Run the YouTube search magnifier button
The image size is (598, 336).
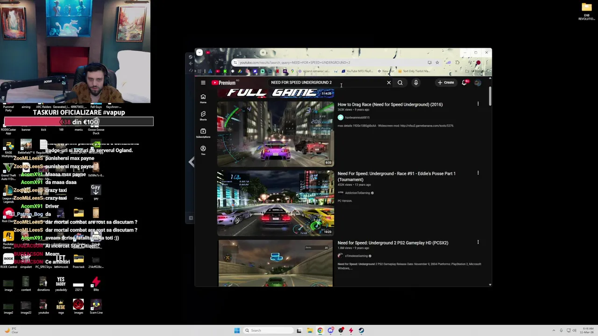click(x=400, y=83)
